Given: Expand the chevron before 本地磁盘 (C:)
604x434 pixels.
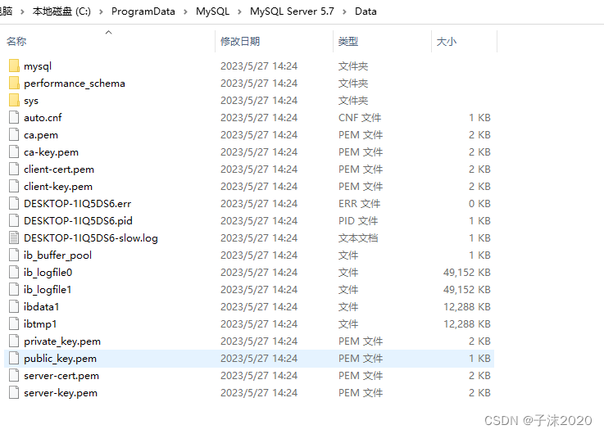Looking at the screenshot, I should (x=22, y=12).
